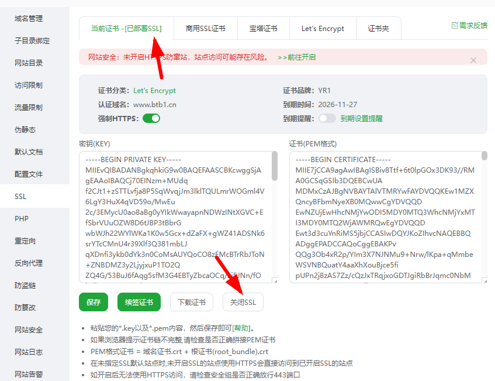Toggle the 强制HTTPS switch
Screen dimensions: 495x381
tap(151, 118)
